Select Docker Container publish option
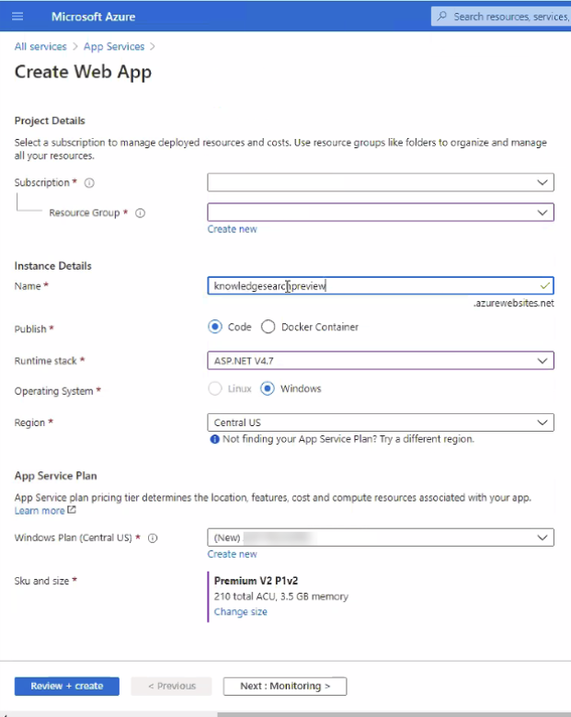 click(x=268, y=327)
